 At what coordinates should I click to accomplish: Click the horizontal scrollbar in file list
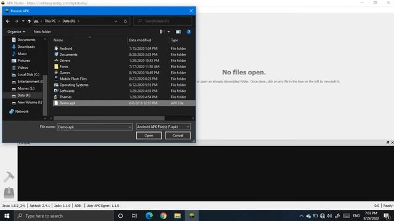[109, 118]
